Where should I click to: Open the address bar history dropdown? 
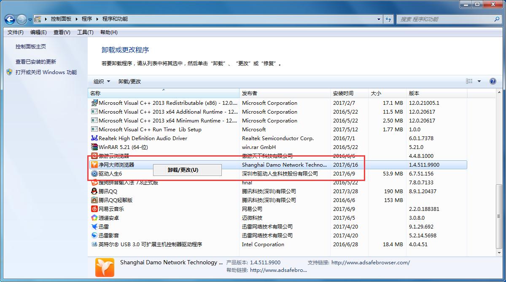379,19
